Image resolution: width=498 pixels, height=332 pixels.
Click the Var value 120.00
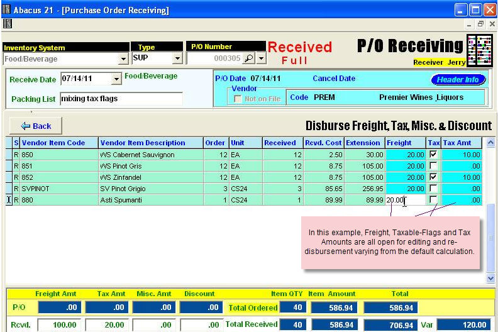click(x=463, y=324)
